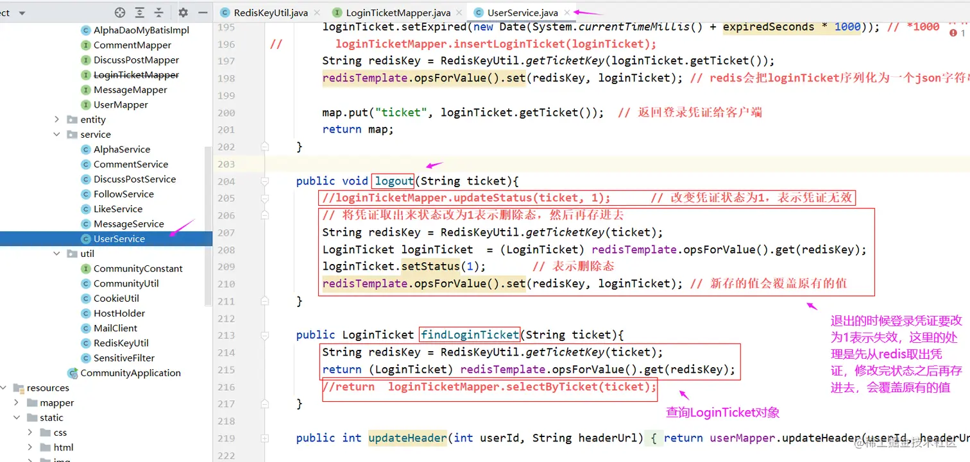Click the CommunityApplication run-class icon

click(x=72, y=373)
